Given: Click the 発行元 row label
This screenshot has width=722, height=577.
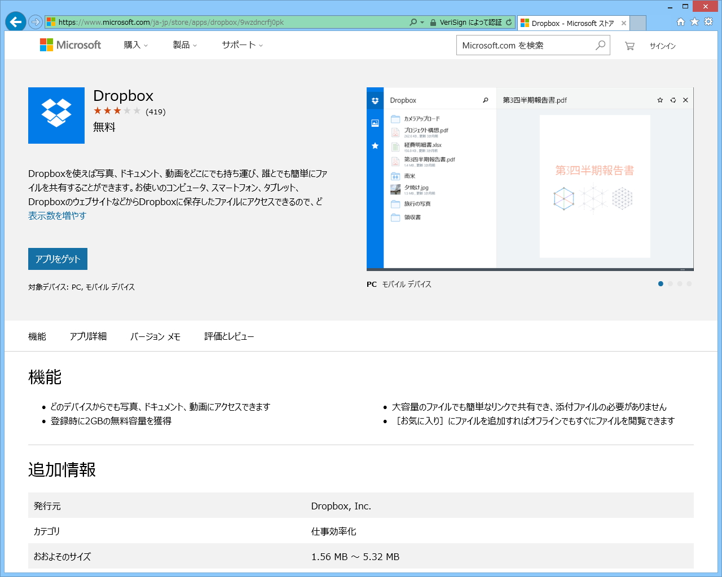Looking at the screenshot, I should tap(47, 506).
